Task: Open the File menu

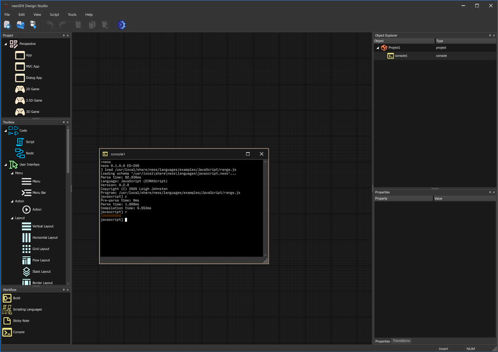Action: point(7,15)
